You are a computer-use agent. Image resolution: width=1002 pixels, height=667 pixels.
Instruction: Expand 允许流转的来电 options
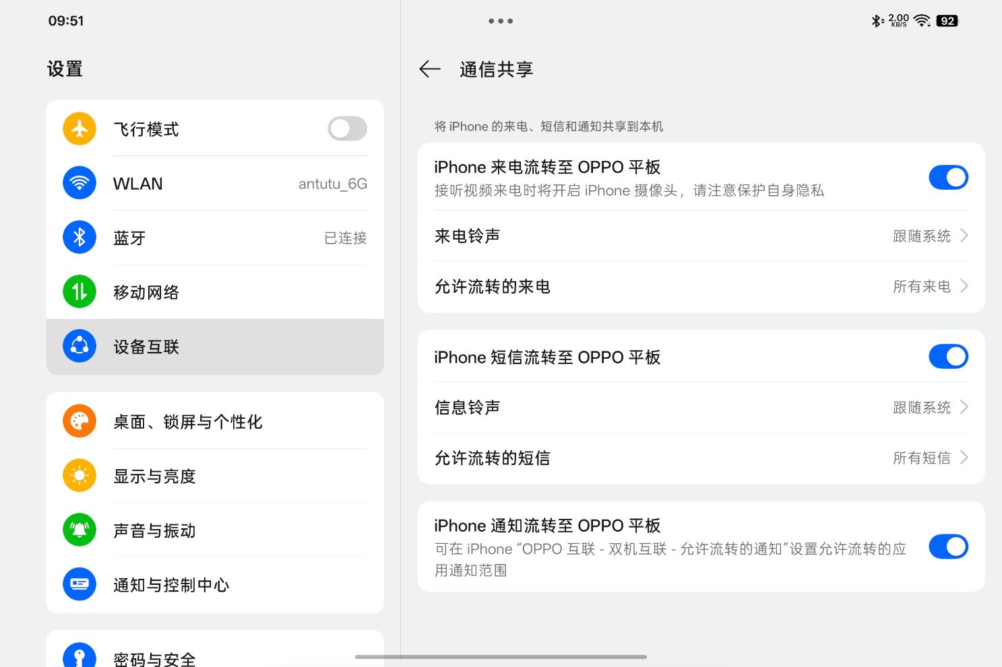click(964, 286)
